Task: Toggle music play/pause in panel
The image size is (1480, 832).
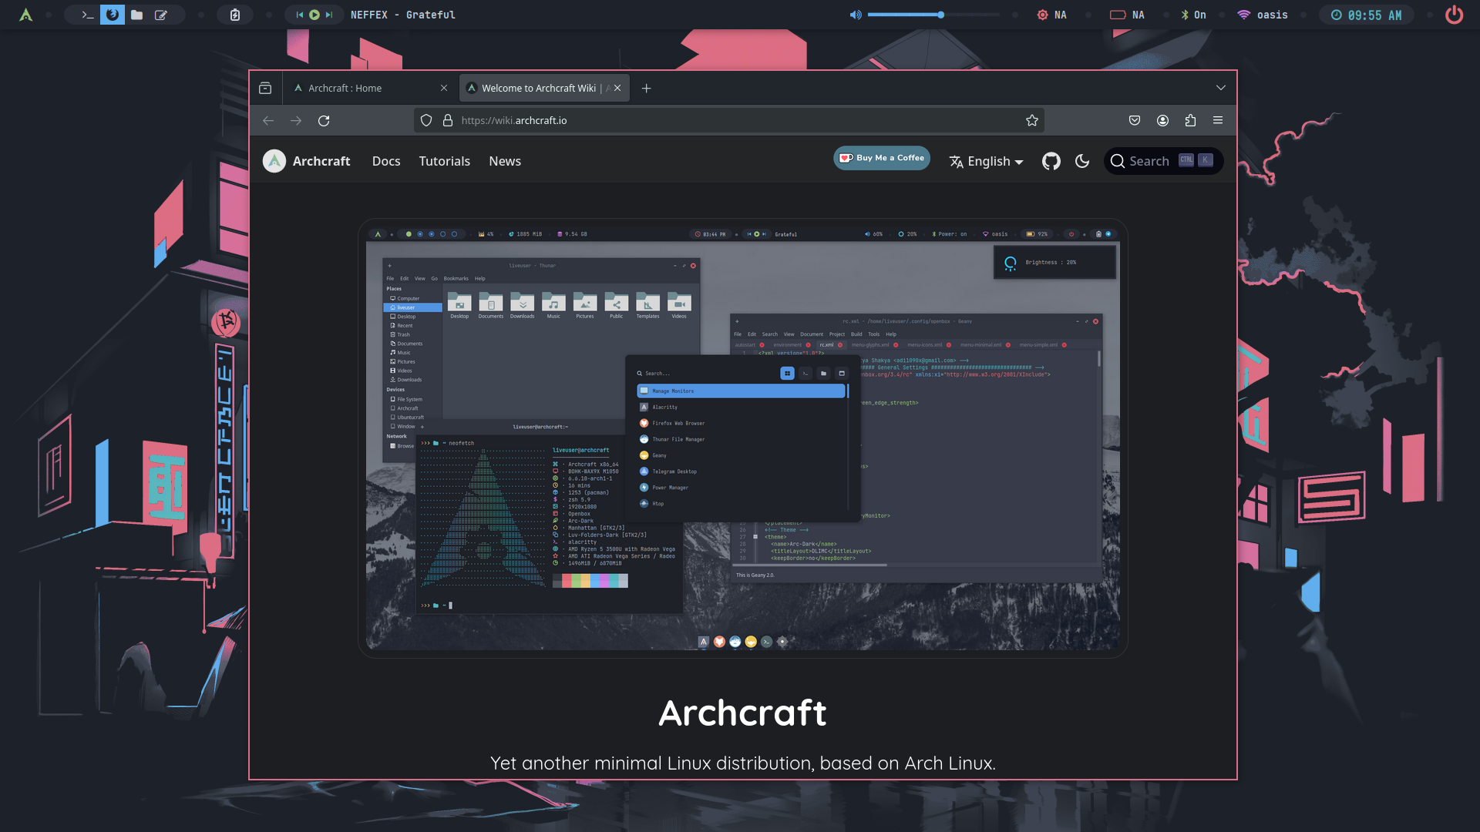Action: click(x=314, y=15)
